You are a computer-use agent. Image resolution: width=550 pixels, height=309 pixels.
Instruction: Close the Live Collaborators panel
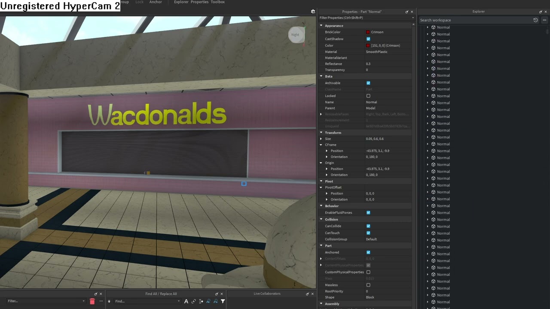point(312,294)
